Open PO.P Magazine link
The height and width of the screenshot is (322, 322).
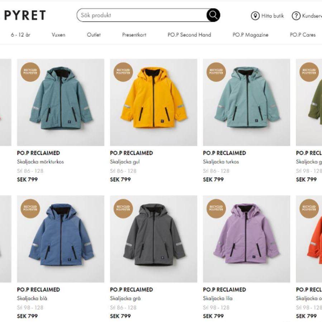coord(250,35)
